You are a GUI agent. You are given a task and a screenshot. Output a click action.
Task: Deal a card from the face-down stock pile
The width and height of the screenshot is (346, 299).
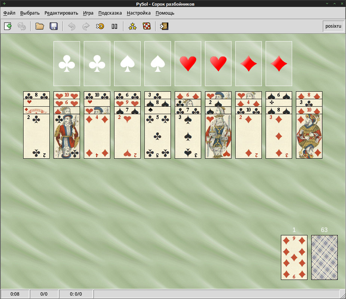(x=324, y=257)
